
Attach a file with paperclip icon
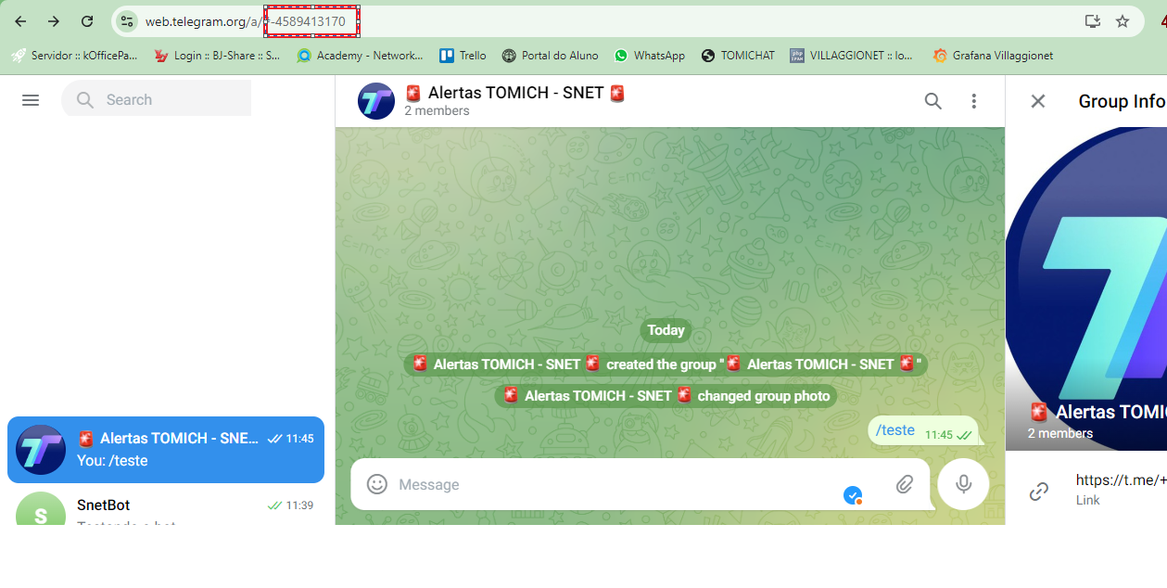905,484
